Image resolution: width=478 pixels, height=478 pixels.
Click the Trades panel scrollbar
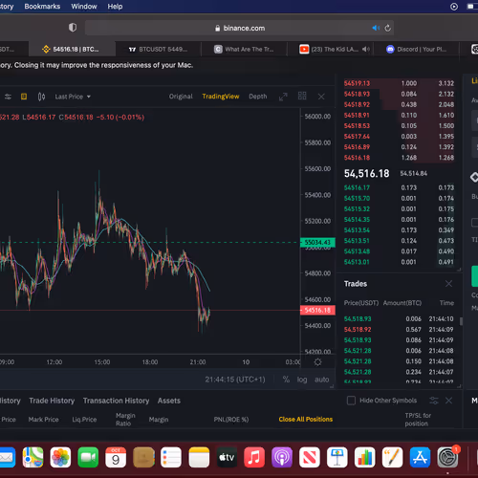461,321
